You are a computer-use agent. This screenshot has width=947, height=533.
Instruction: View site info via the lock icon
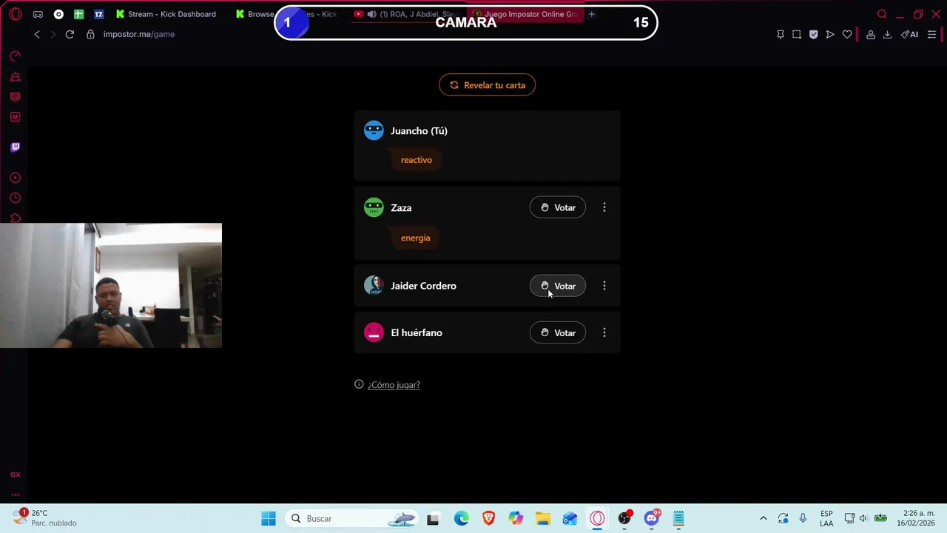tap(90, 34)
